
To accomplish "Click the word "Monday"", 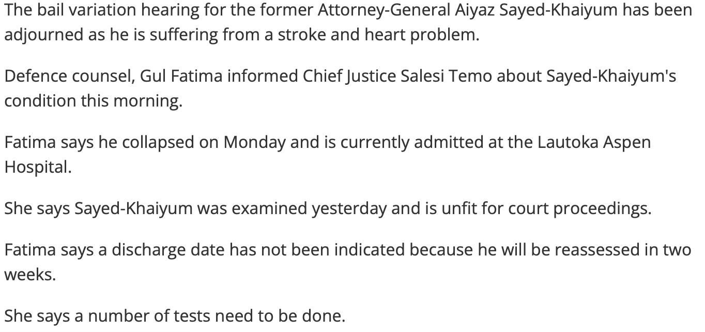I will tap(254, 142).
